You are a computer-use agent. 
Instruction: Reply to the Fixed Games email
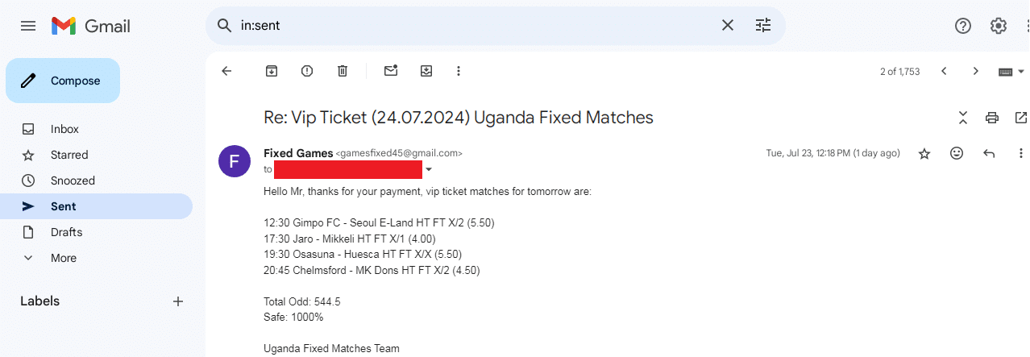(989, 153)
